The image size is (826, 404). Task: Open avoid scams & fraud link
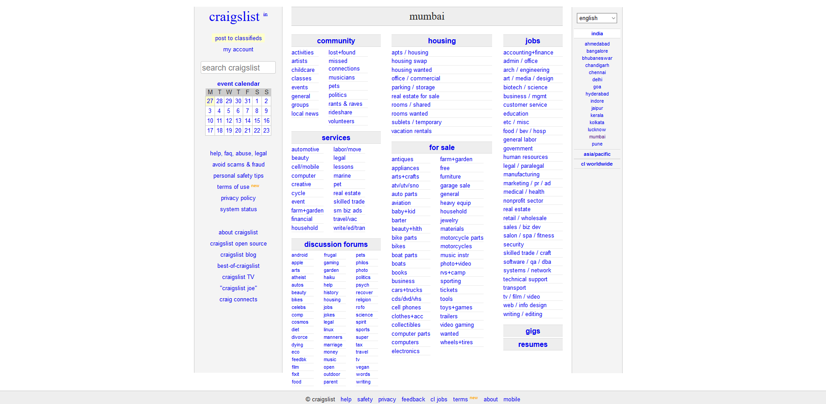click(x=238, y=165)
